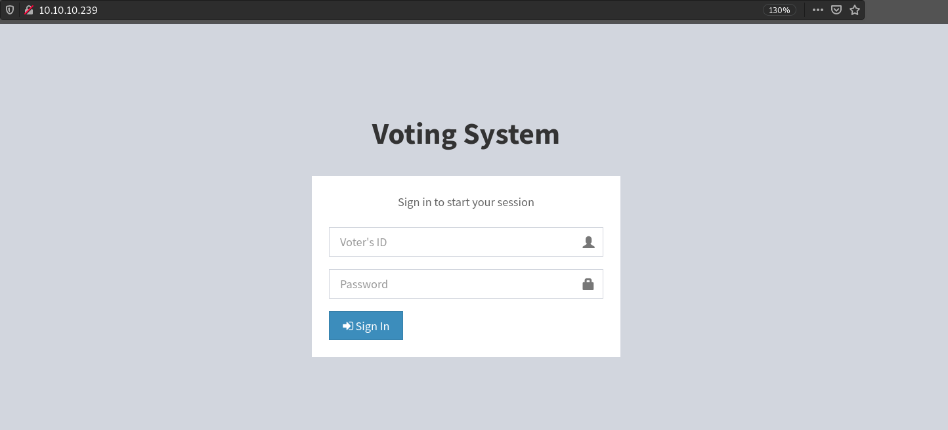The width and height of the screenshot is (948, 430).
Task: Reset zoom via the 130% badge
Action: click(x=779, y=10)
